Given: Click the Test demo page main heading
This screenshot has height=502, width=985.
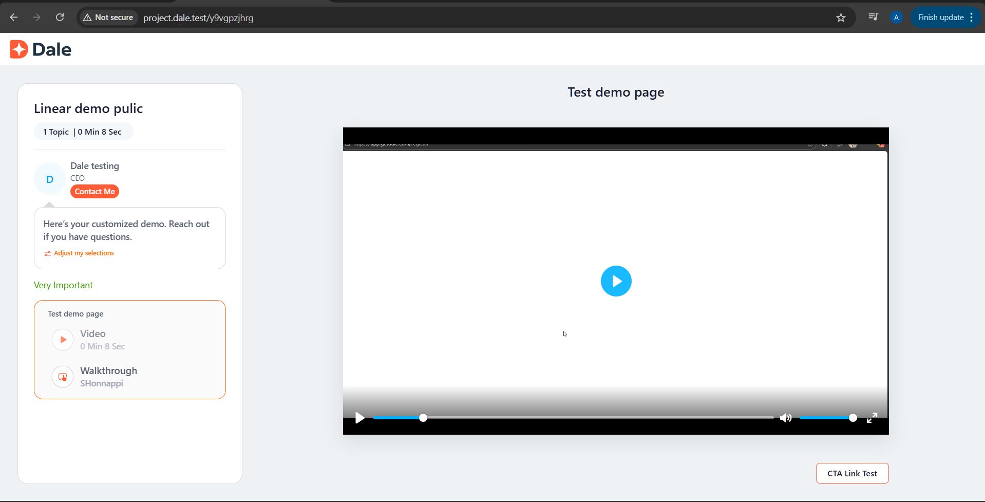Looking at the screenshot, I should [616, 92].
